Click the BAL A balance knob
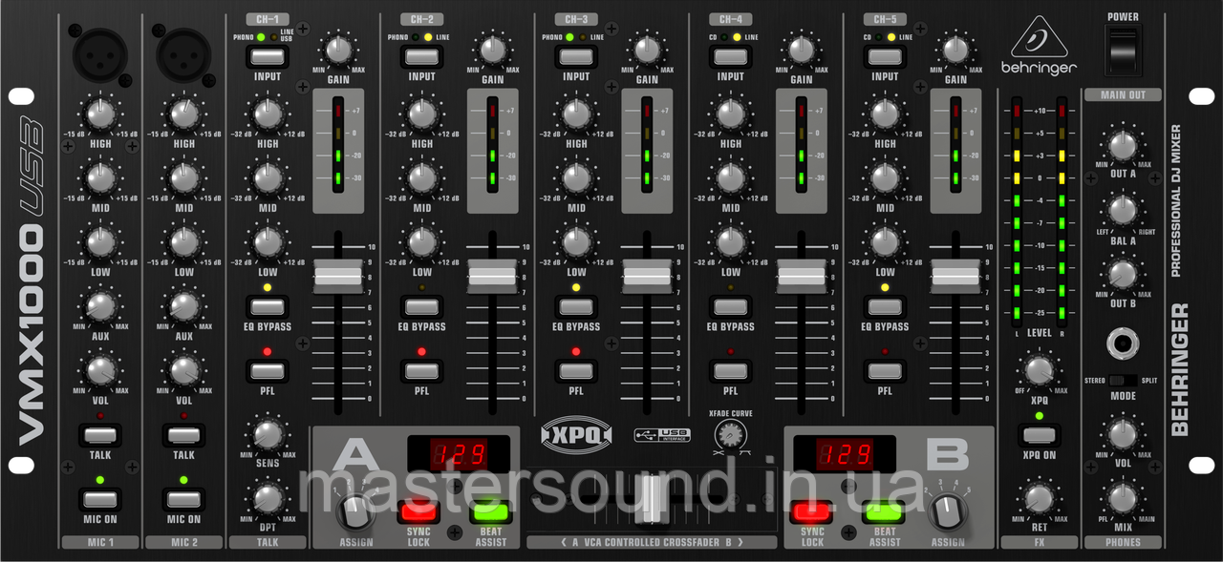The height and width of the screenshot is (562, 1223). [x=1123, y=210]
